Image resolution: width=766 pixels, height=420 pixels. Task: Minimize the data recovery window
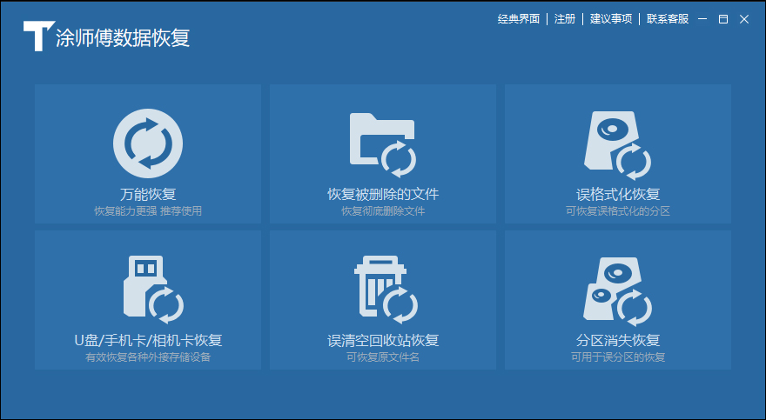(x=702, y=19)
